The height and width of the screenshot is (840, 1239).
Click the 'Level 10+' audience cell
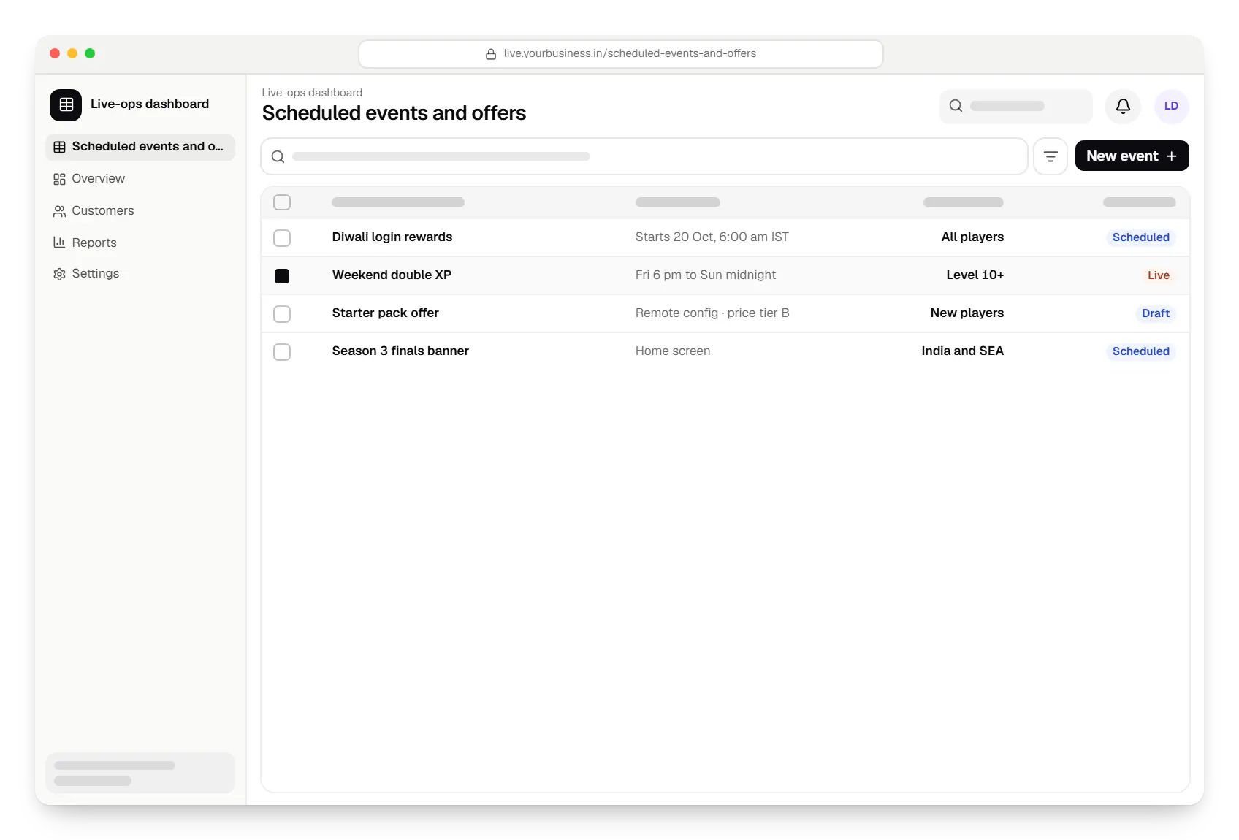pos(975,275)
